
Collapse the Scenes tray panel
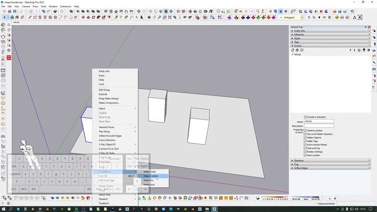[x=330, y=46]
